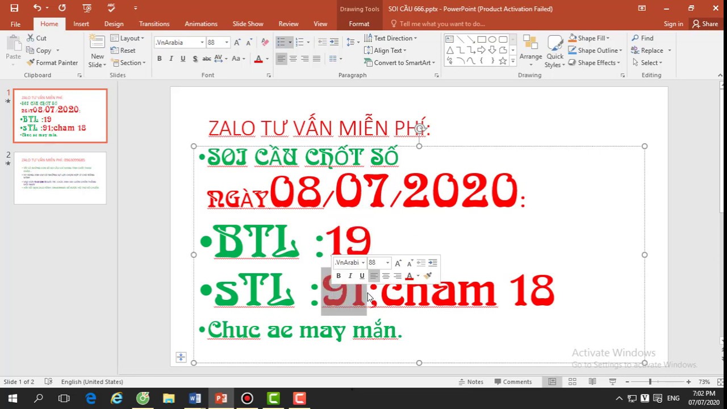Open Shape Outline dropdown

[595, 51]
